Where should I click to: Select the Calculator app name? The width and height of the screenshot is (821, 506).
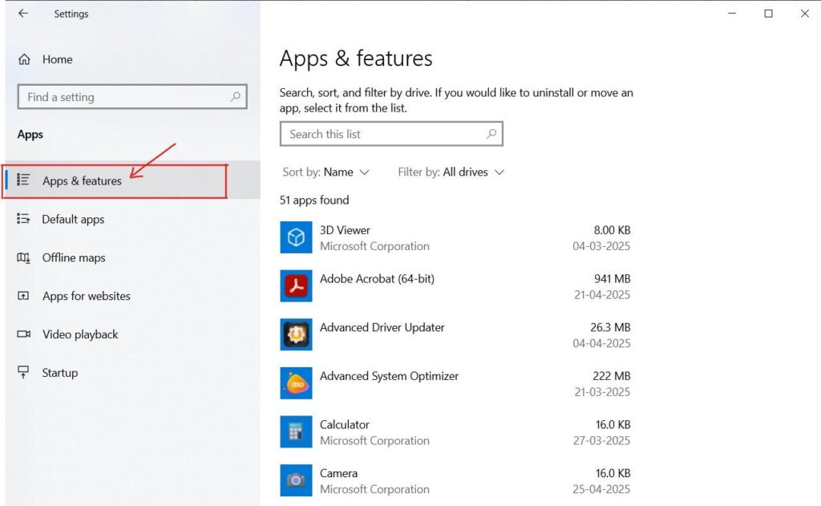pyautogui.click(x=345, y=424)
